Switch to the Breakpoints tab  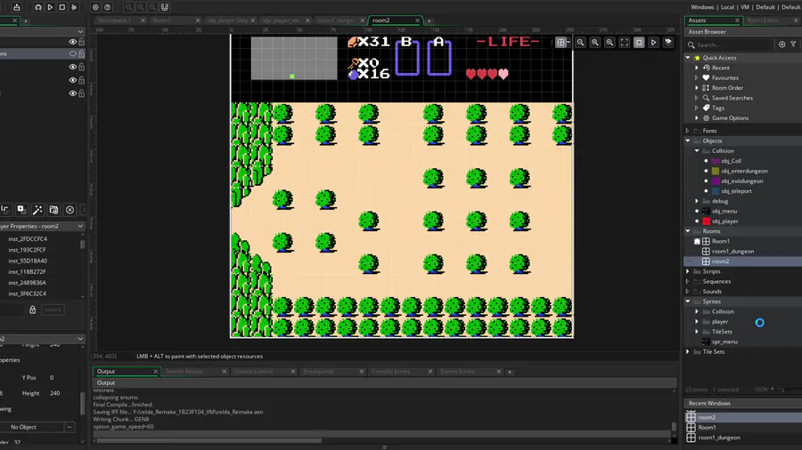[x=332, y=372]
